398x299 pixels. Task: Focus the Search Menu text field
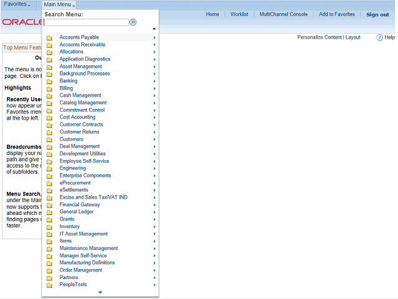pyautogui.click(x=86, y=22)
